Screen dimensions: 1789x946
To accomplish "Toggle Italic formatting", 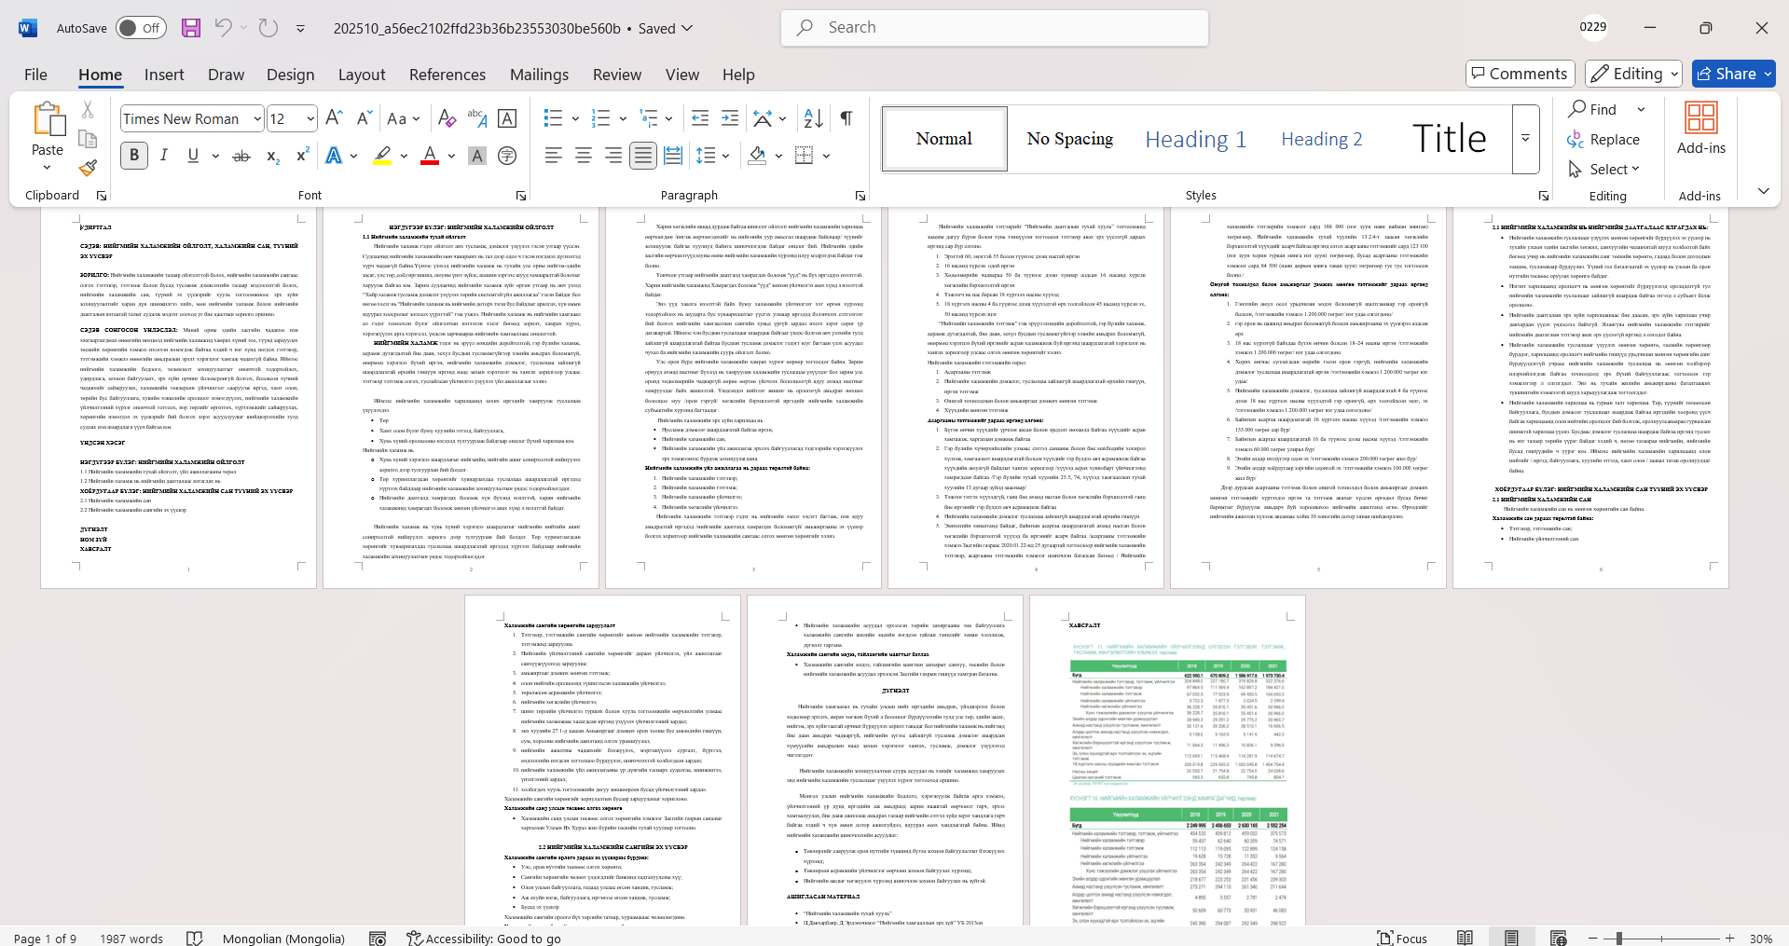I will coord(164,156).
